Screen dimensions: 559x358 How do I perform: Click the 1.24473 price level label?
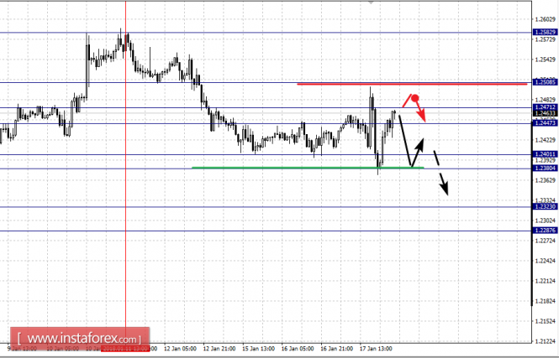coord(544,123)
